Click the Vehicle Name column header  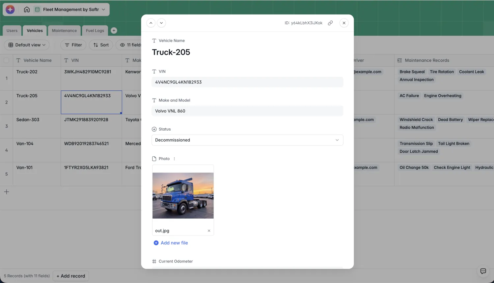(37, 60)
